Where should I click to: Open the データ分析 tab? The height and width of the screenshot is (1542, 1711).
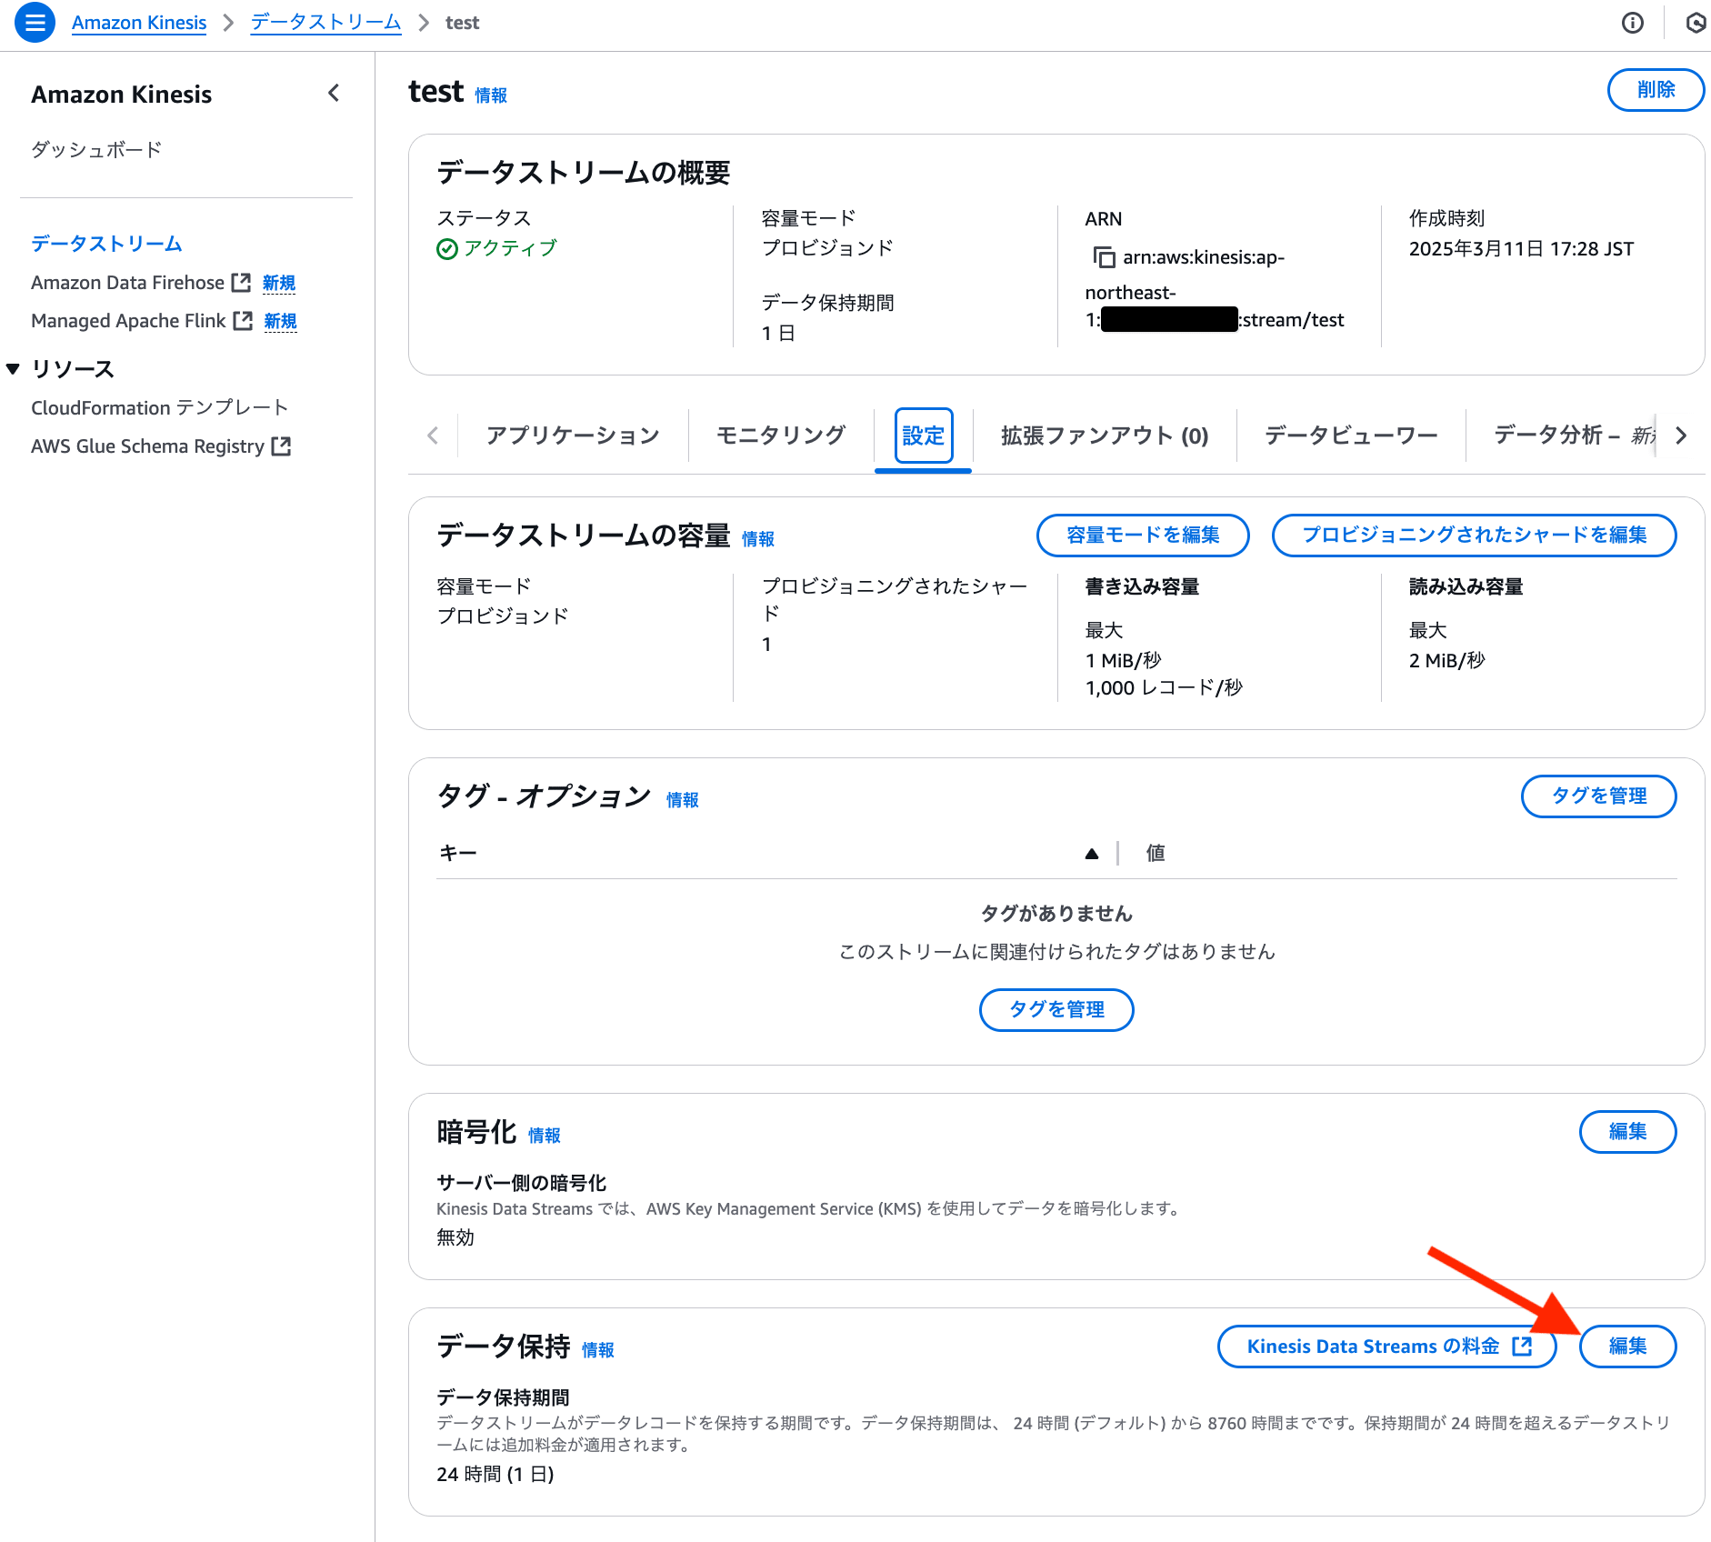(x=1575, y=436)
